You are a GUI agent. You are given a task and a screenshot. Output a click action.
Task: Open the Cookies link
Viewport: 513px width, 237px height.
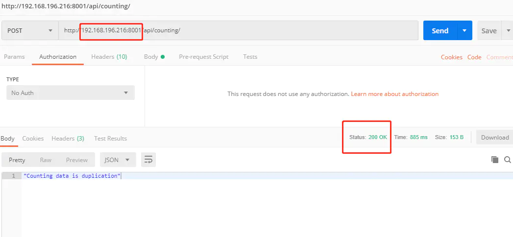451,57
